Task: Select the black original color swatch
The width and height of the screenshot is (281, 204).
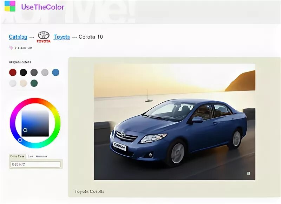Action: pos(23,73)
